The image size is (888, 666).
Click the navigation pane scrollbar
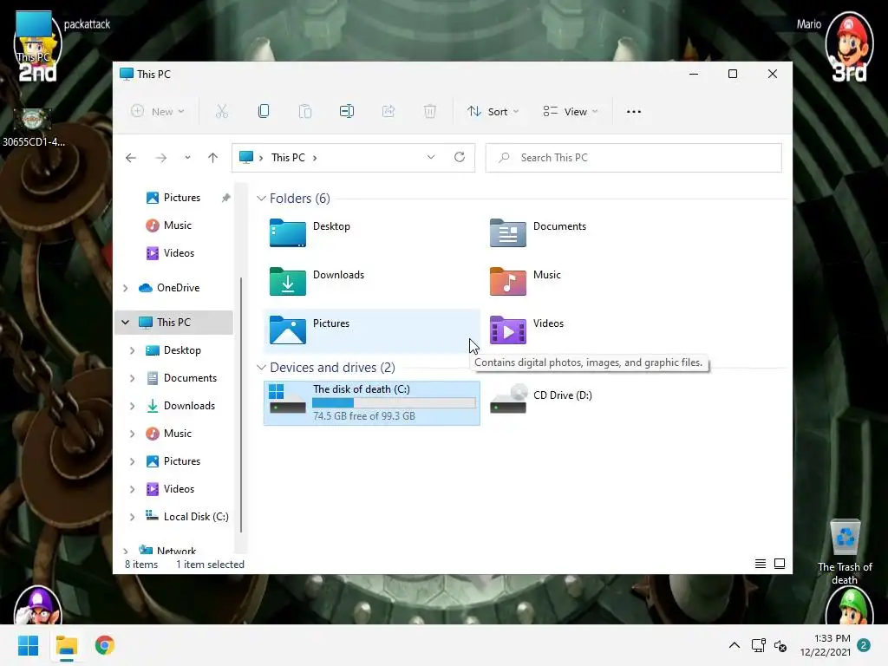point(241,405)
